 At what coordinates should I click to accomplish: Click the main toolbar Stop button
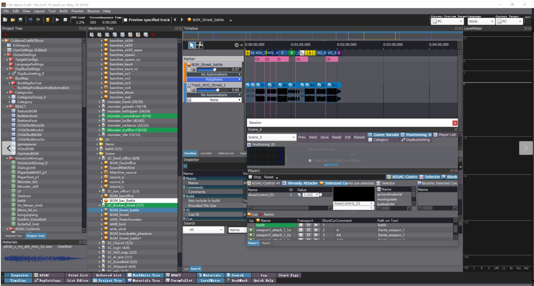[x=65, y=20]
